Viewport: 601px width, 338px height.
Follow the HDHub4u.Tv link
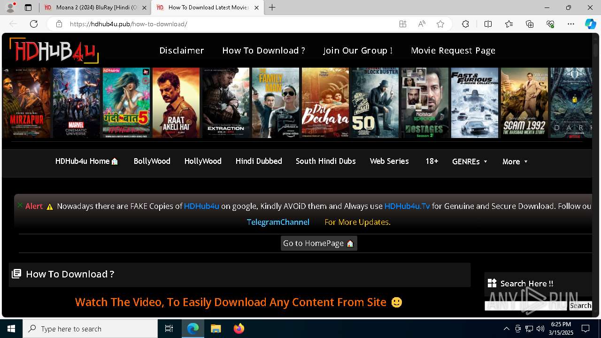click(407, 206)
